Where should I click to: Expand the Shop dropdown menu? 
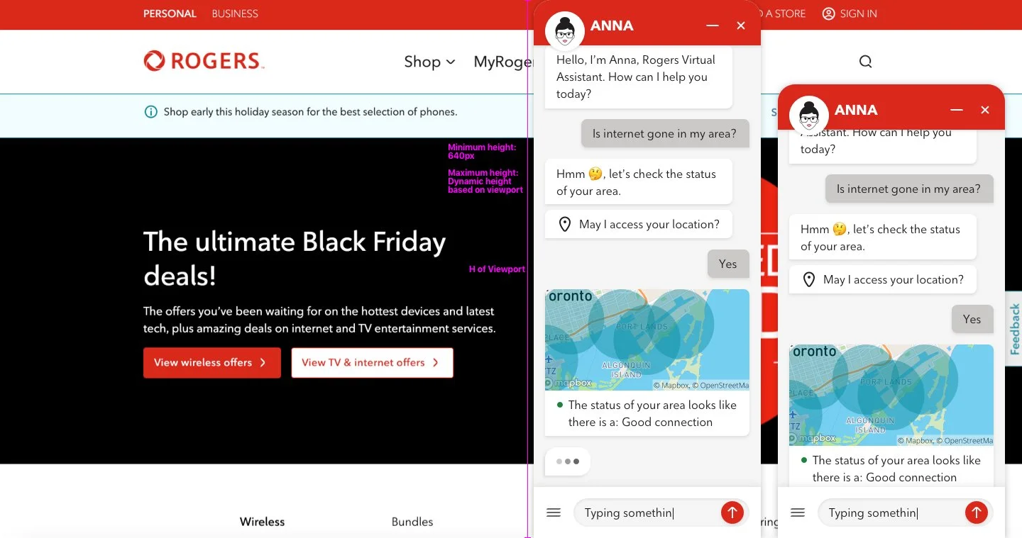tap(429, 62)
